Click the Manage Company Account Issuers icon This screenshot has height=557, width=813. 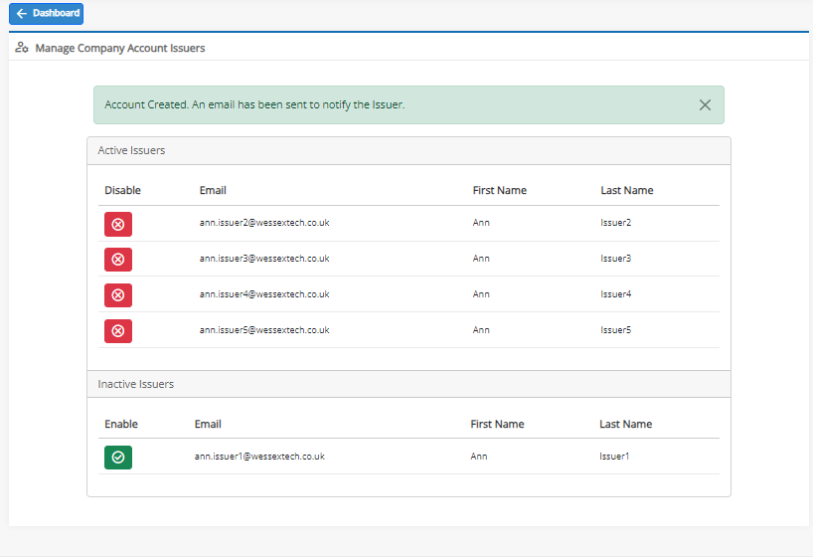[x=21, y=48]
